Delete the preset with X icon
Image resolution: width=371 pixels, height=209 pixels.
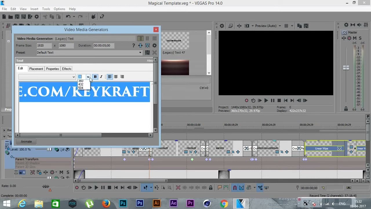pyautogui.click(x=154, y=53)
